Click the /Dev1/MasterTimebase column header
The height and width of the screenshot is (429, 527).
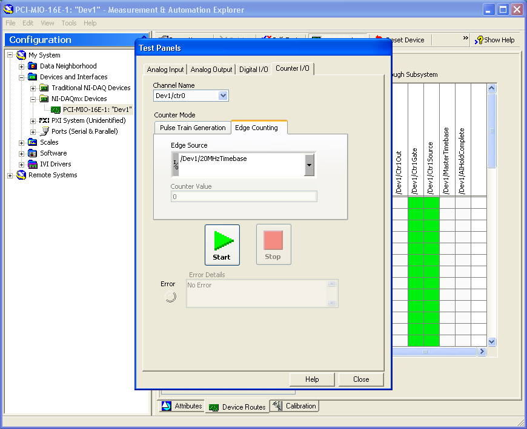[447, 140]
